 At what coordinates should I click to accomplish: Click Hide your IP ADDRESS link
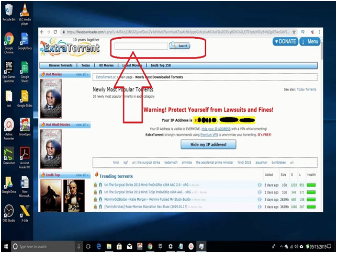tap(216, 129)
